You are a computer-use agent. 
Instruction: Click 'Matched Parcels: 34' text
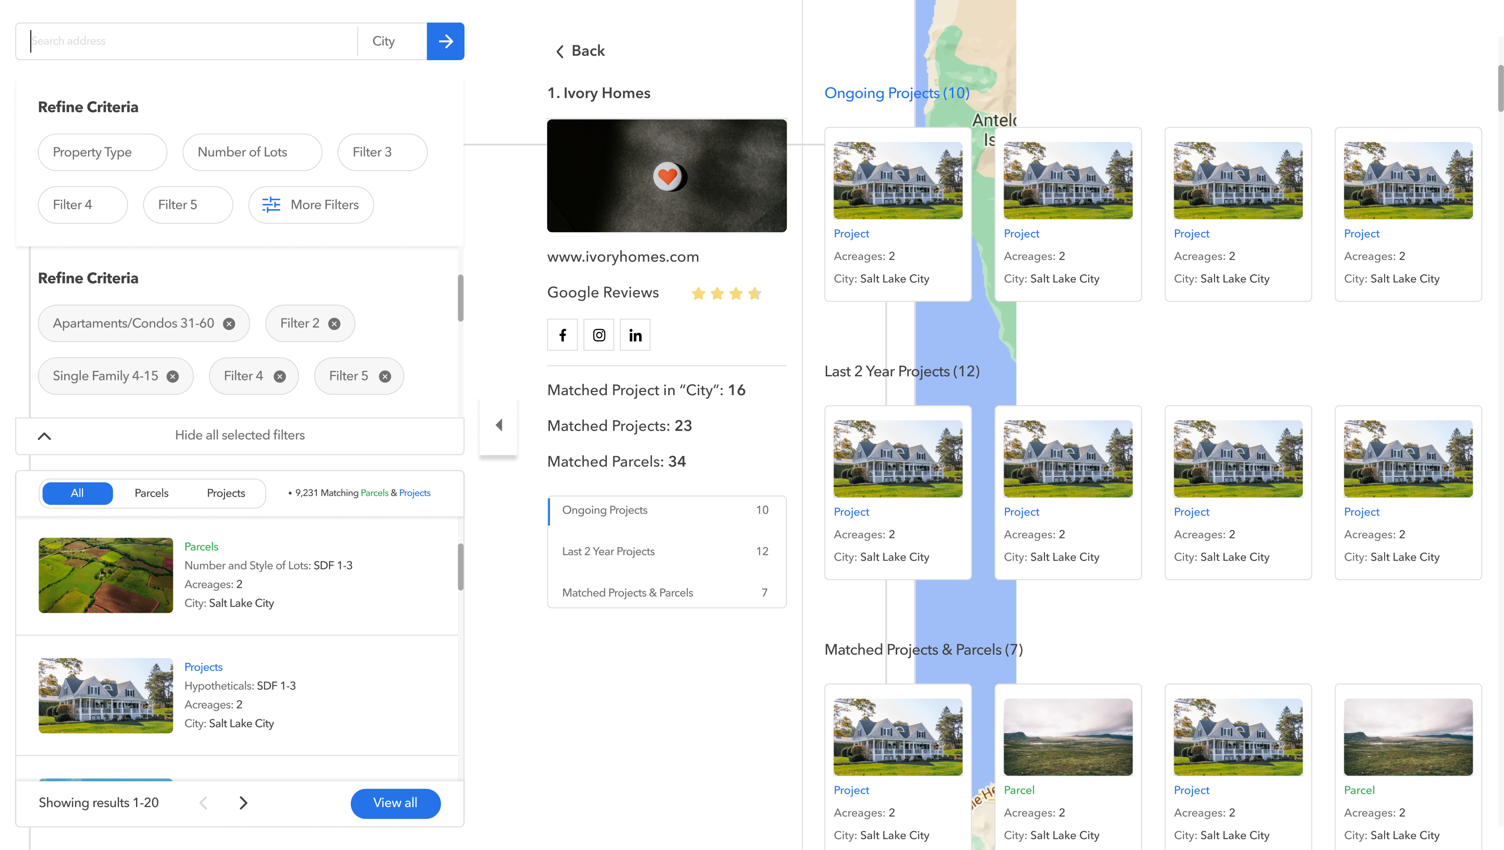click(x=617, y=462)
